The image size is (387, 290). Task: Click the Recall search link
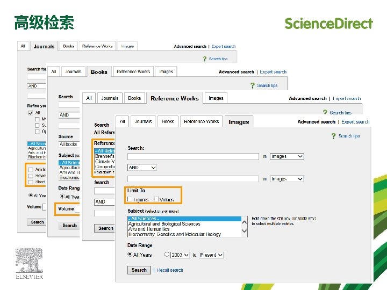pyautogui.click(x=170, y=270)
